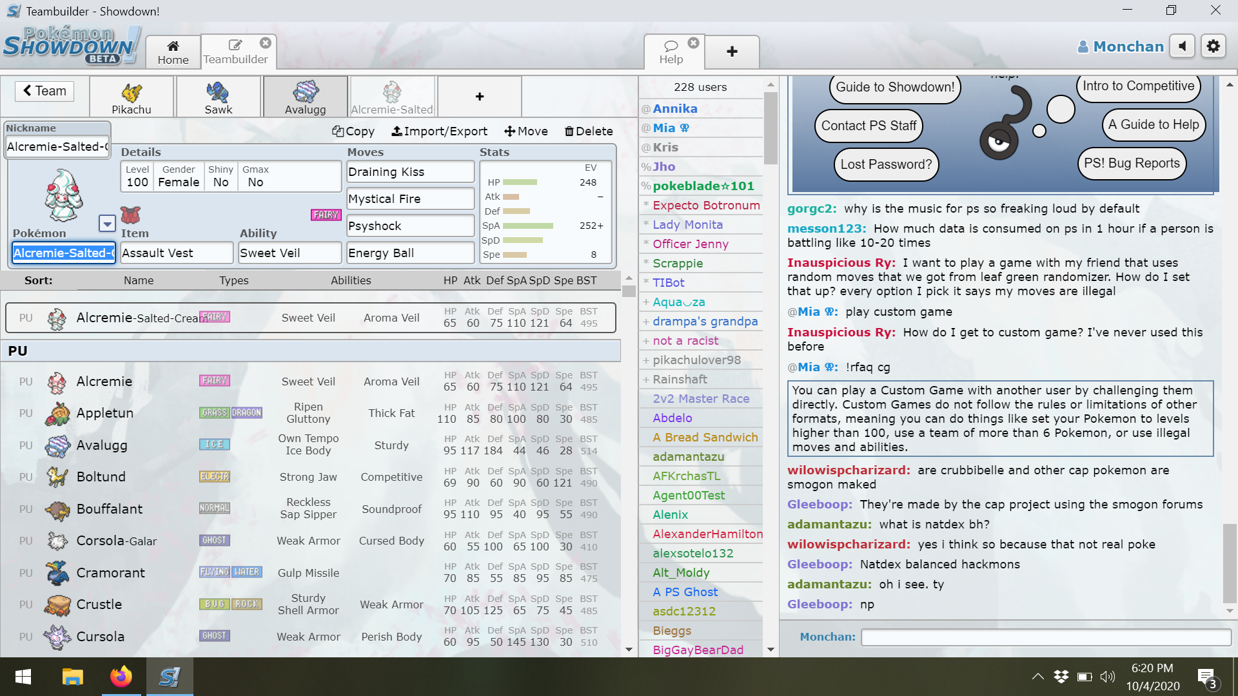Open Dropbox tray icon
Image resolution: width=1238 pixels, height=696 pixels.
pos(1061,677)
